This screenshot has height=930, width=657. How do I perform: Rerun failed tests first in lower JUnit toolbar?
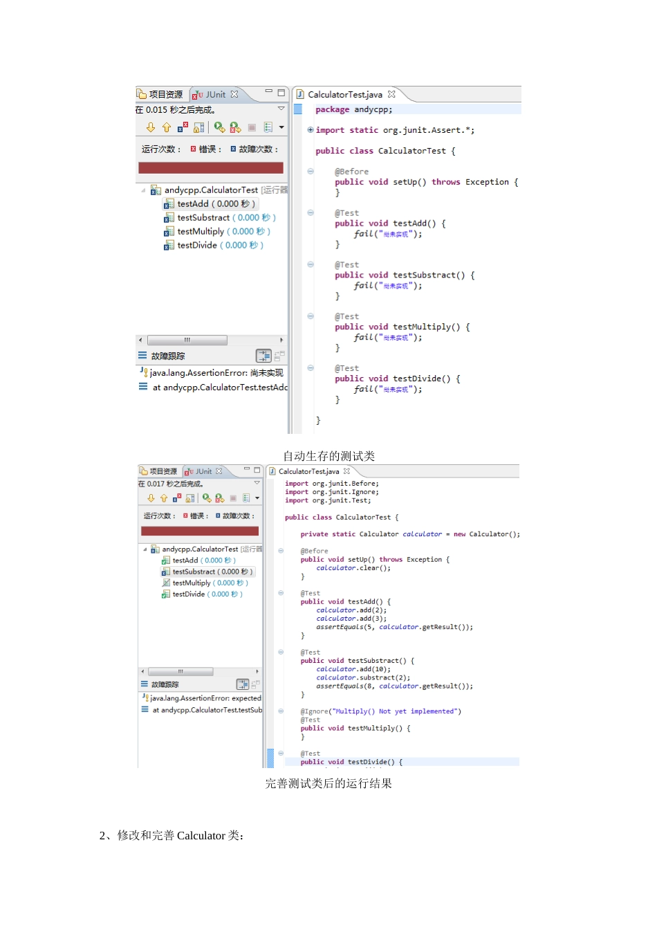pos(220,498)
